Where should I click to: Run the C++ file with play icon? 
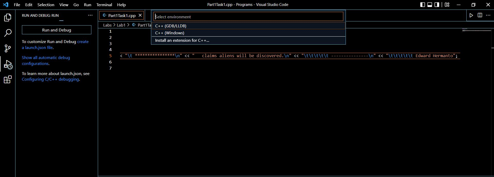pyautogui.click(x=471, y=15)
